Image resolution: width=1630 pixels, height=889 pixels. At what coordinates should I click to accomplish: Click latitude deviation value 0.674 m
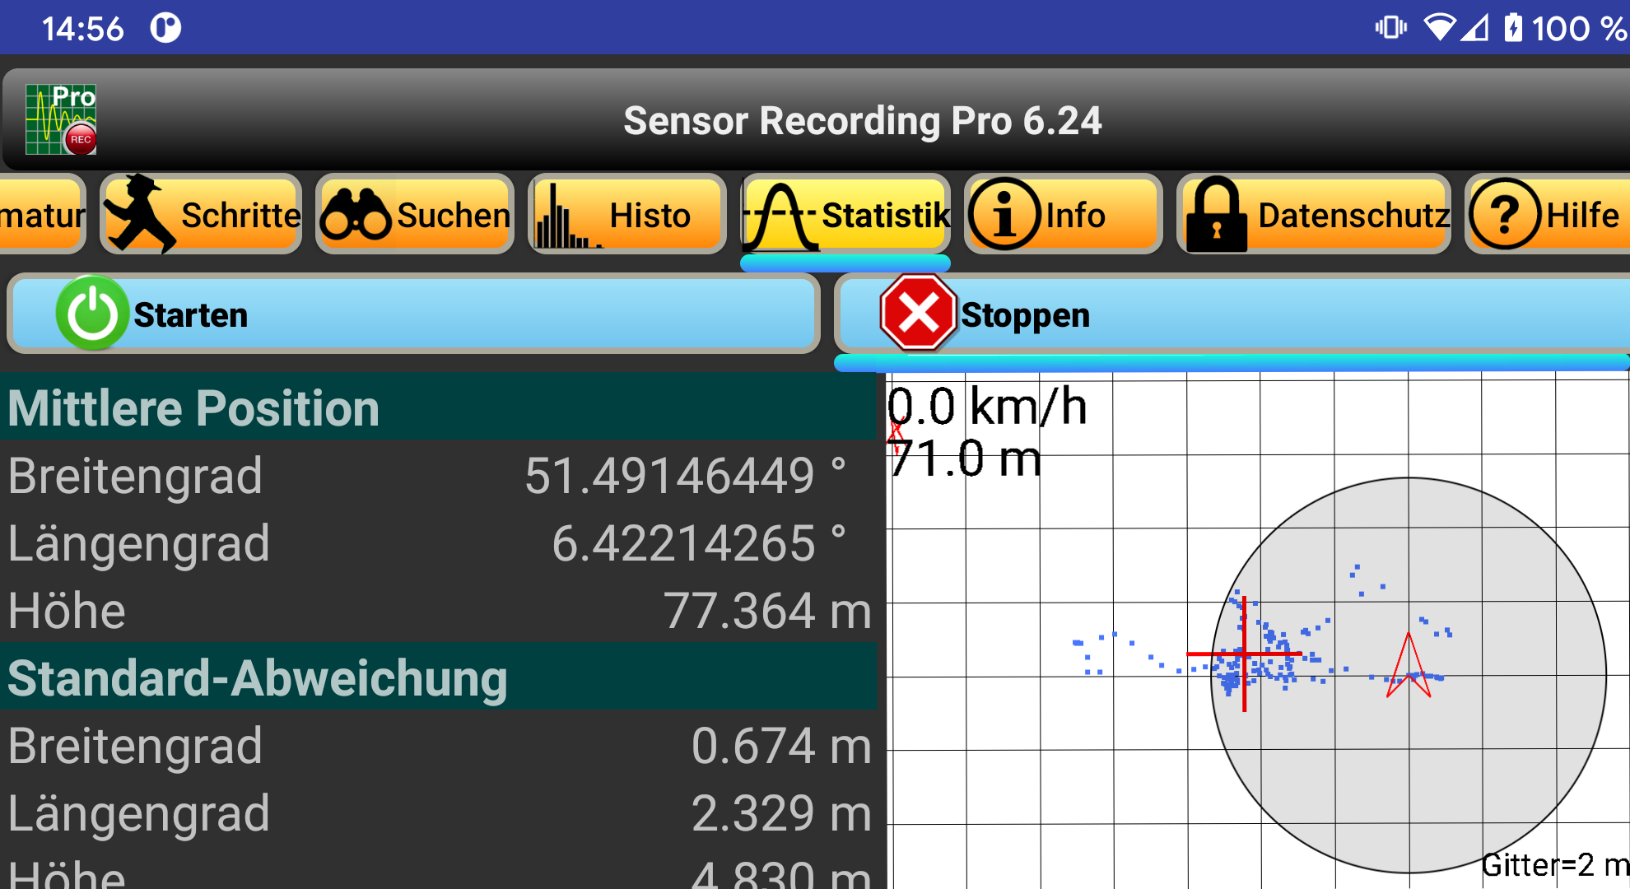click(781, 746)
